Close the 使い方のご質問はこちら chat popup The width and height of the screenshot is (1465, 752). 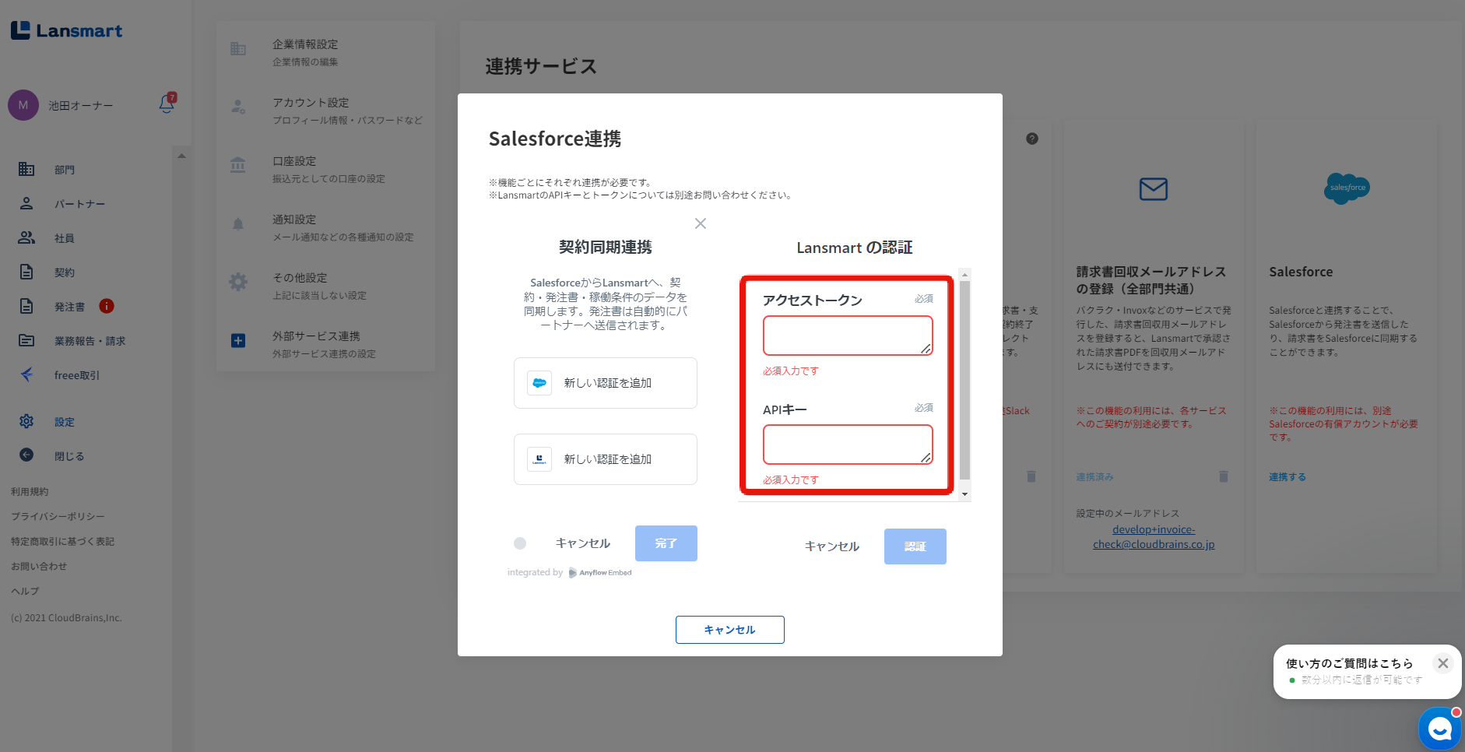click(1443, 663)
